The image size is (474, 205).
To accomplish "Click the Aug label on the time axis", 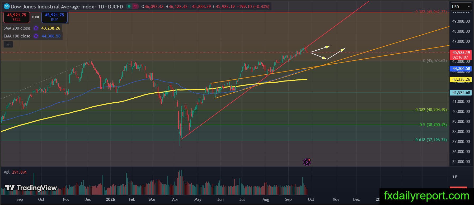I will coord(266,199).
